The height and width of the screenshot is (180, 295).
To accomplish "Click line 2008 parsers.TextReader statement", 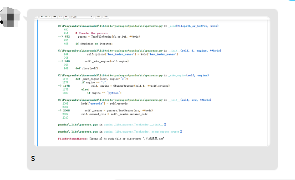I will 119,110.
